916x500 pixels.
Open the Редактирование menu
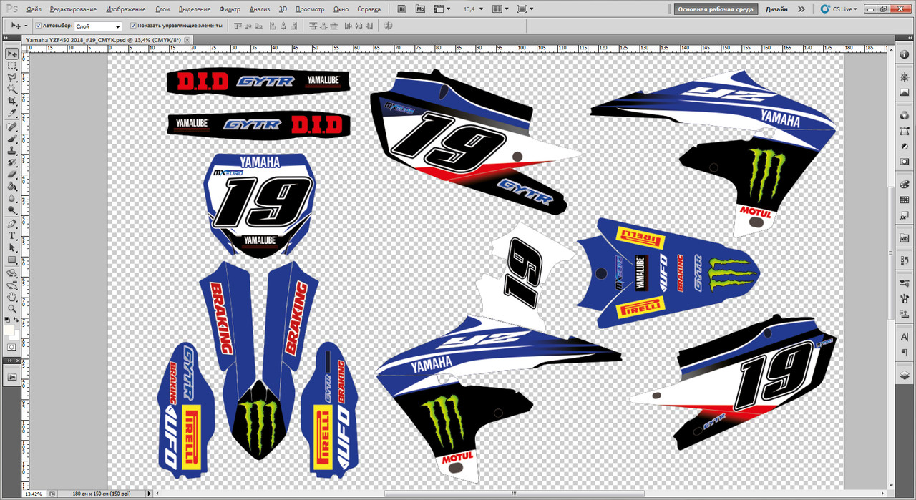tap(73, 9)
